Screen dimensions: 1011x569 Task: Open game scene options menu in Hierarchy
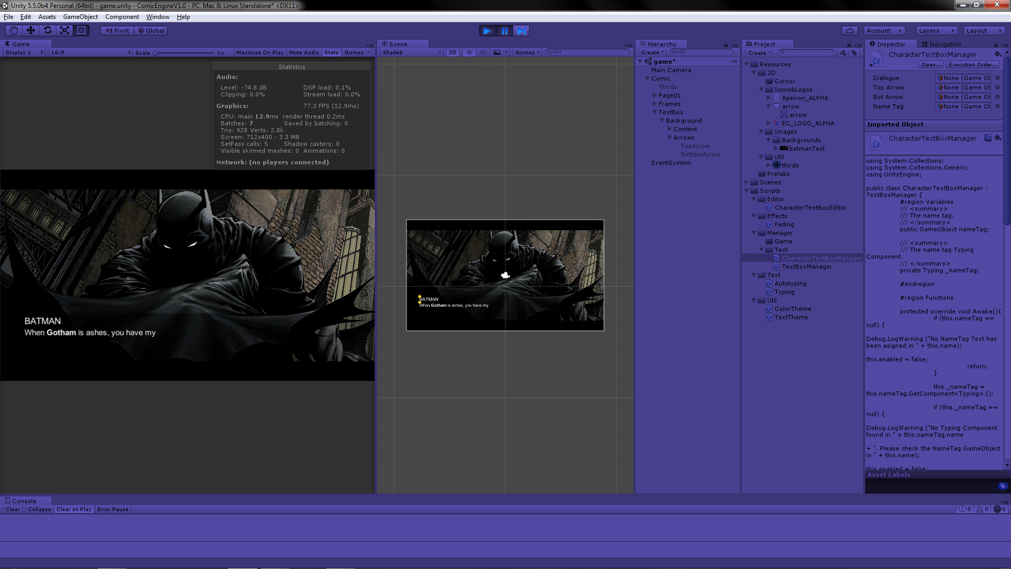734,62
